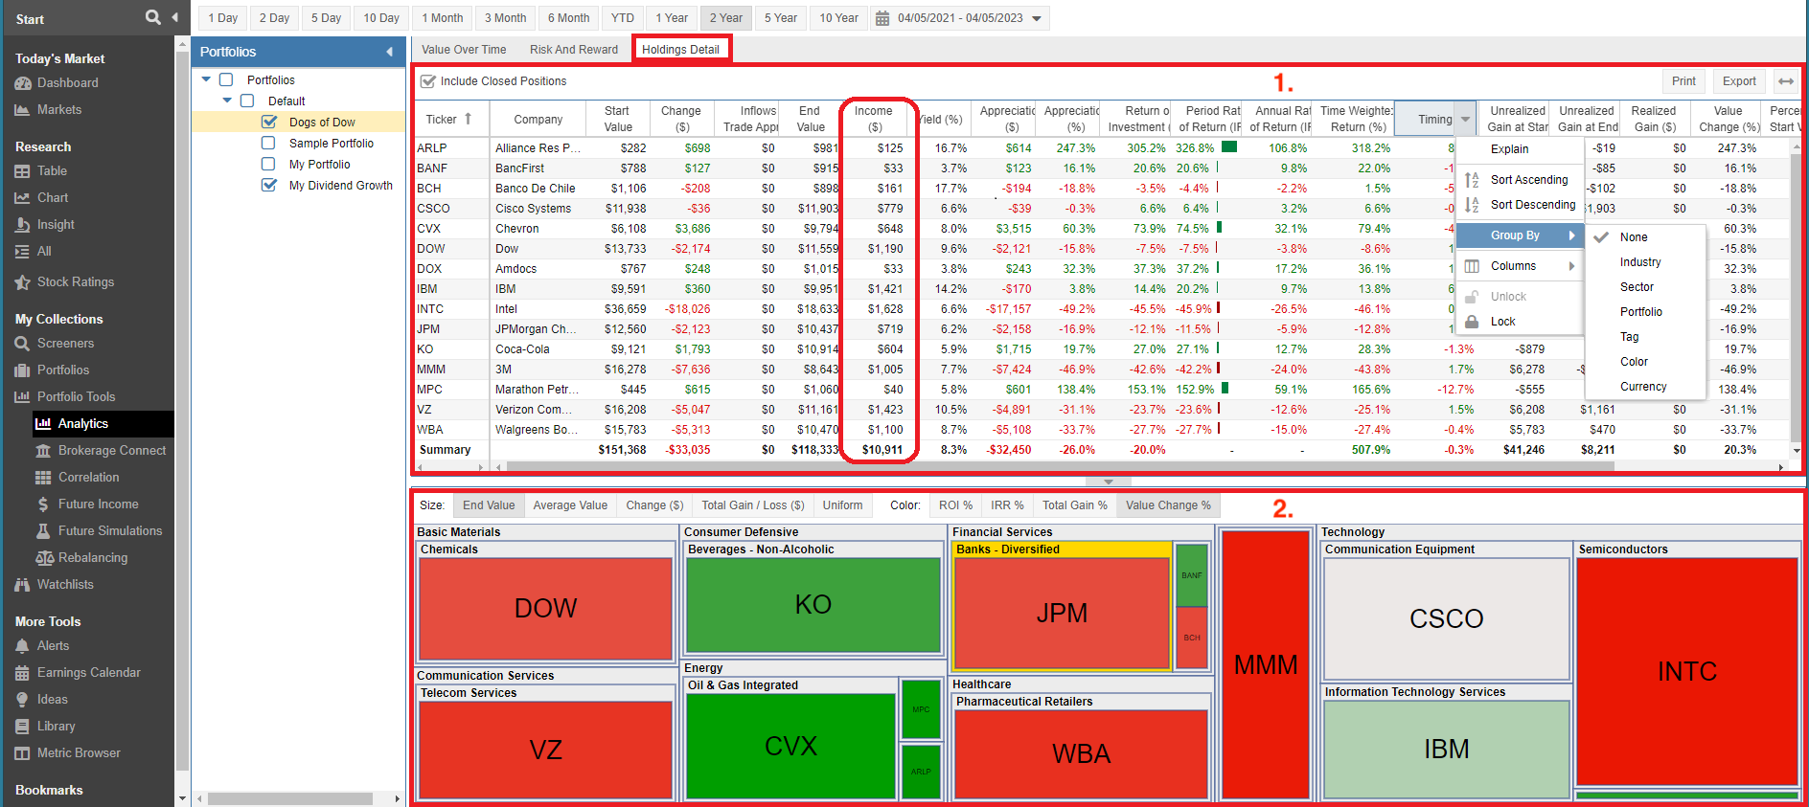
Task: Open Future Income dollar icon
Action: [x=43, y=504]
